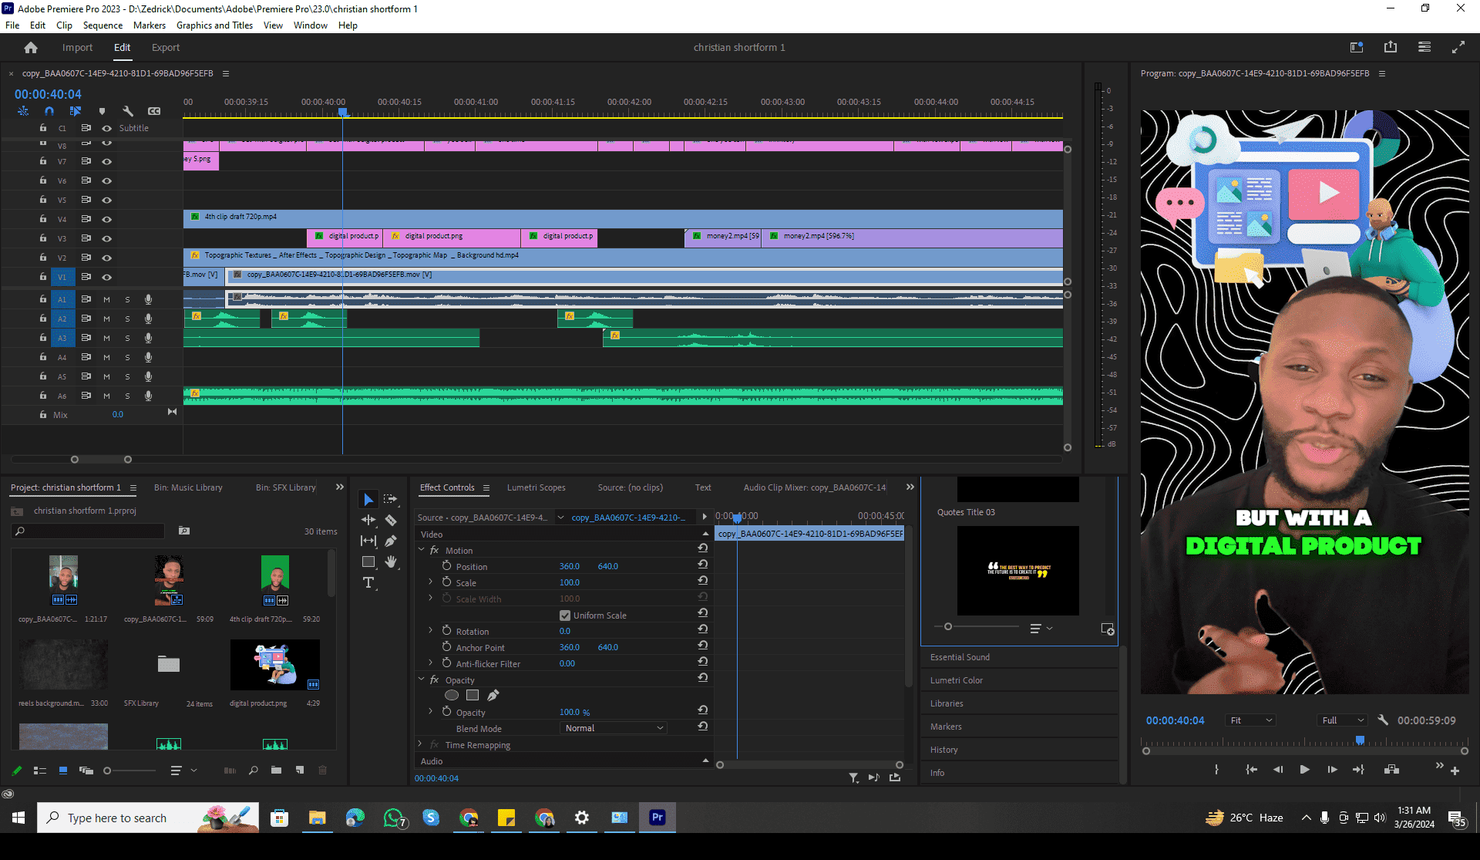Select the Type tool
Screen dimensions: 1480x860
(368, 583)
